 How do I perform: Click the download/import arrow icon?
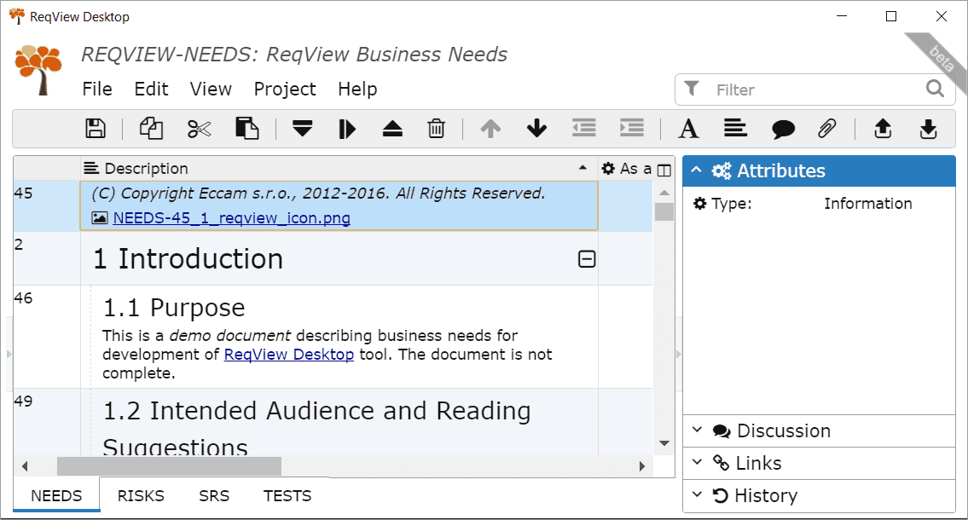point(928,129)
